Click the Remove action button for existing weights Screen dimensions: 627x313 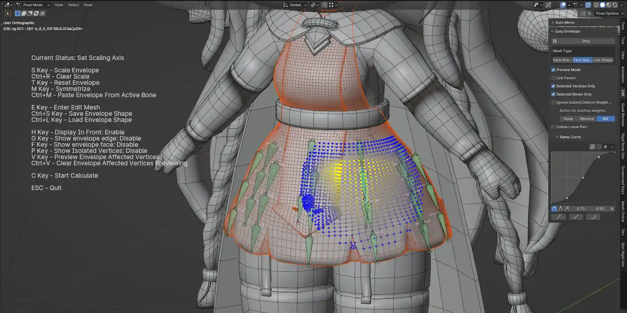click(x=587, y=119)
